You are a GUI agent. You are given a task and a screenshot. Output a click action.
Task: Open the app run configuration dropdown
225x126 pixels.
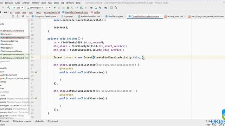pyautogui.click(x=18, y=8)
